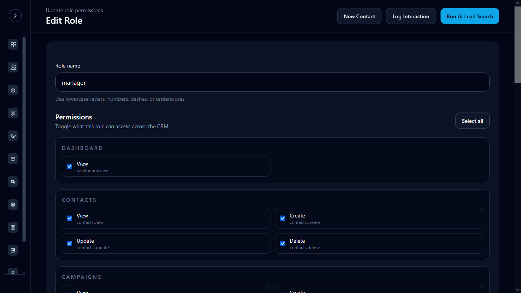Image resolution: width=521 pixels, height=293 pixels.
Task: Click the 'Toggle what this role can access' text
Action: coord(113,126)
